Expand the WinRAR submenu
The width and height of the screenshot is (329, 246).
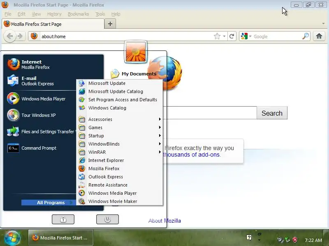click(120, 152)
